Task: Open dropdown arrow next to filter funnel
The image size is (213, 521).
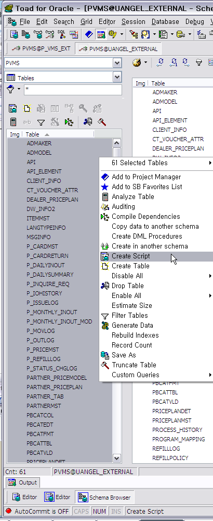Action: [19, 89]
